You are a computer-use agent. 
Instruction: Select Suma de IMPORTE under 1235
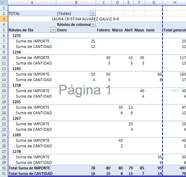click(32, 41)
